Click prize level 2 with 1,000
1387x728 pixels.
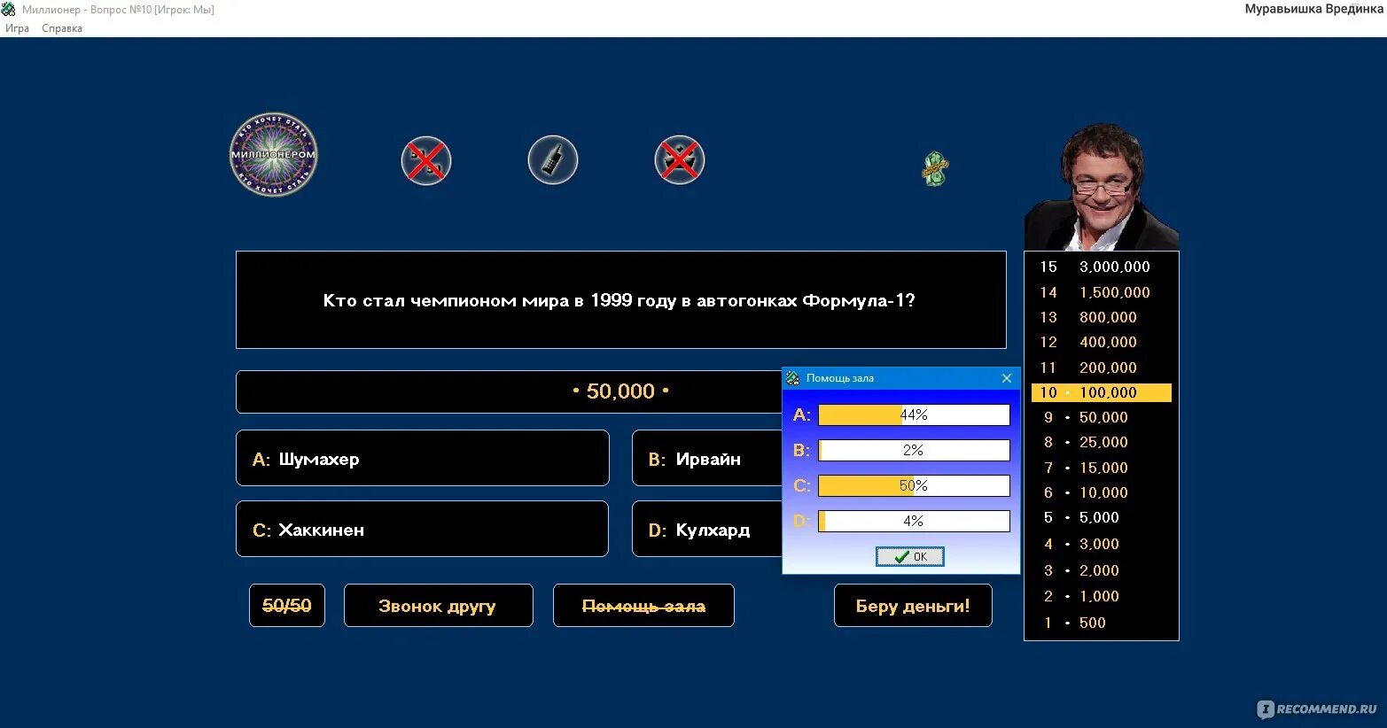tap(1102, 596)
